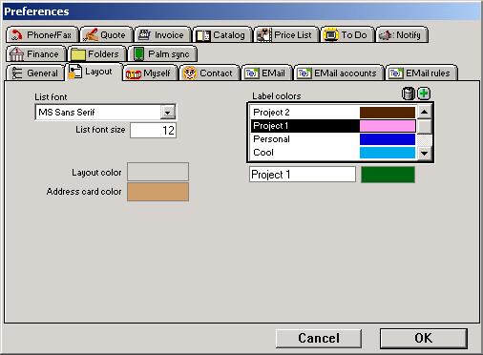Go to the Contact tab
This screenshot has width=483, height=355.
click(x=209, y=73)
